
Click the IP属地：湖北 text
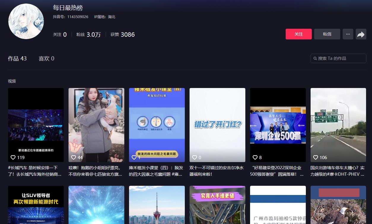click(x=105, y=17)
